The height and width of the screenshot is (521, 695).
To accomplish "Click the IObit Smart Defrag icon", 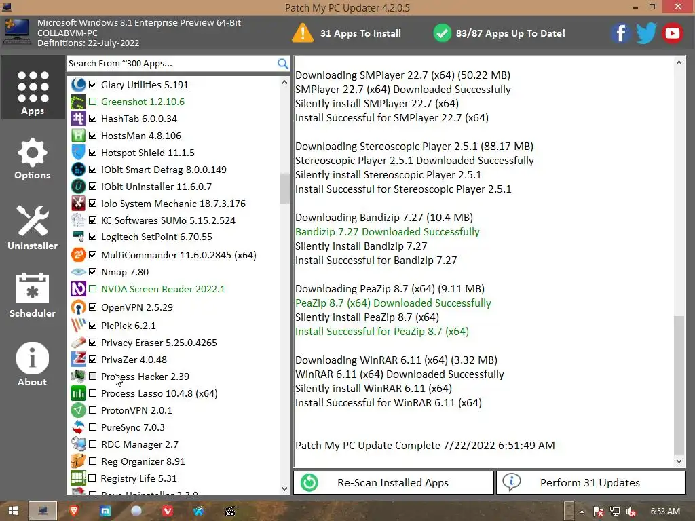I will tap(78, 170).
